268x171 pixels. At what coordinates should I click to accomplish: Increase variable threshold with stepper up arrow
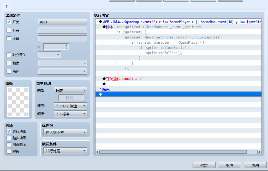66,45
